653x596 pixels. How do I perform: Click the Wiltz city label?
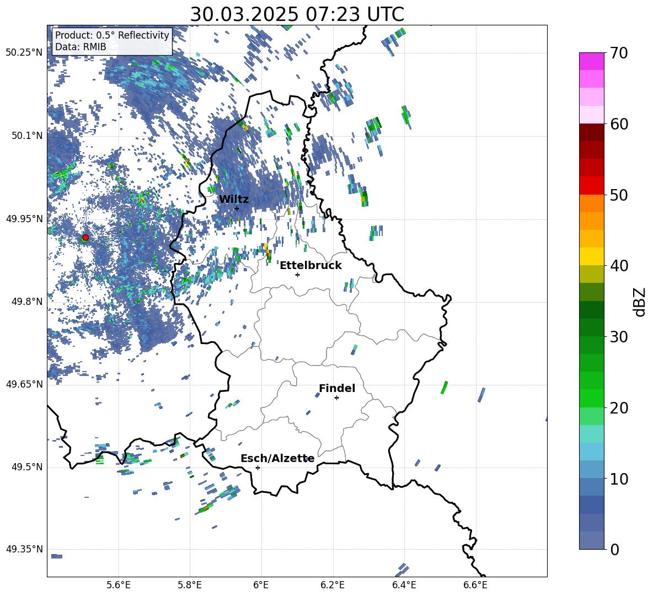point(234,199)
